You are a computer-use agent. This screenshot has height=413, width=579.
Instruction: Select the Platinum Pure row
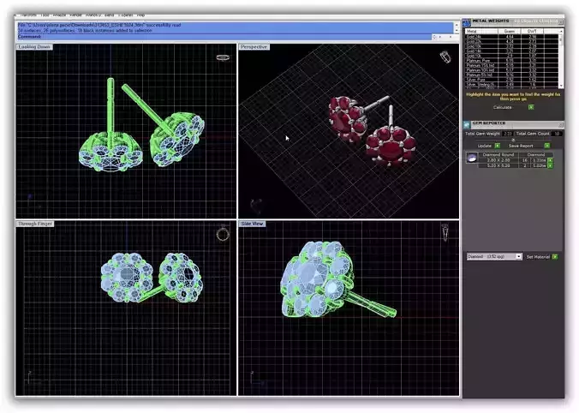tap(512, 61)
